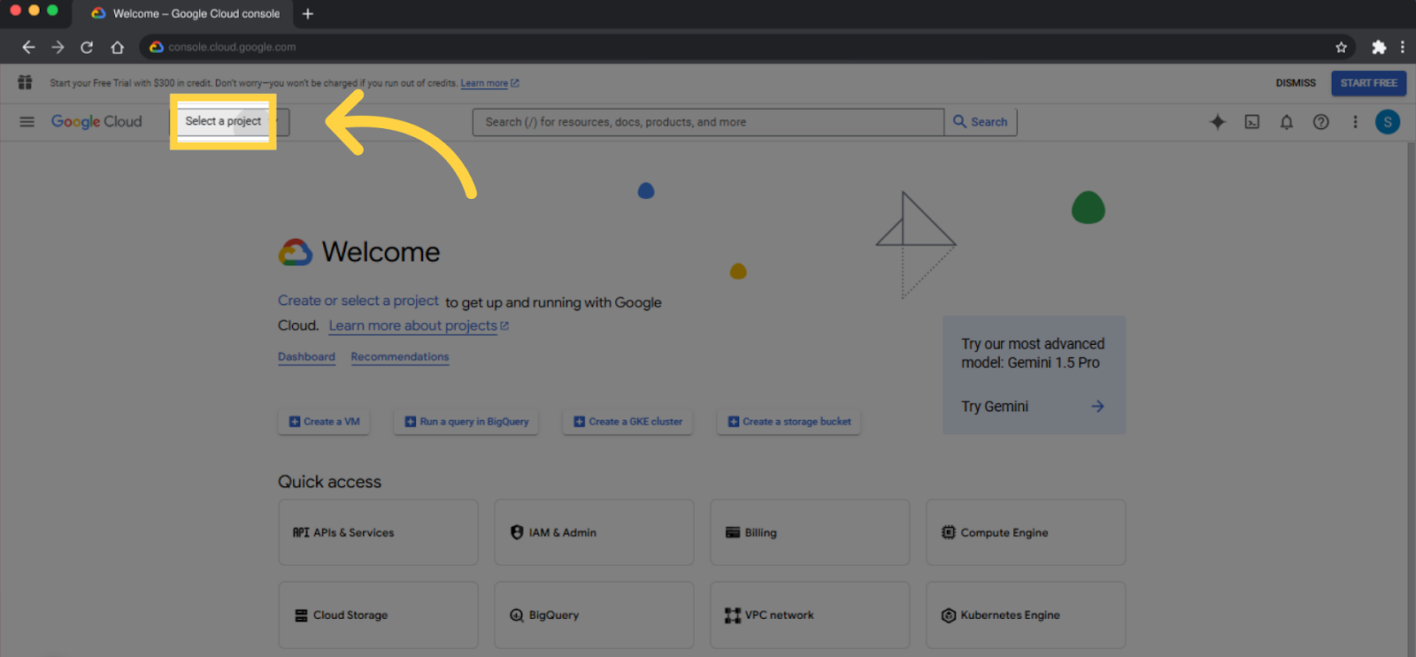Open VPC network quick access card
Screen dimensions: 1416x657
(810, 615)
